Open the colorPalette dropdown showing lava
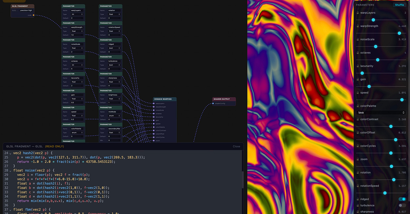Viewport: 410px width, 214px height. pos(381,113)
